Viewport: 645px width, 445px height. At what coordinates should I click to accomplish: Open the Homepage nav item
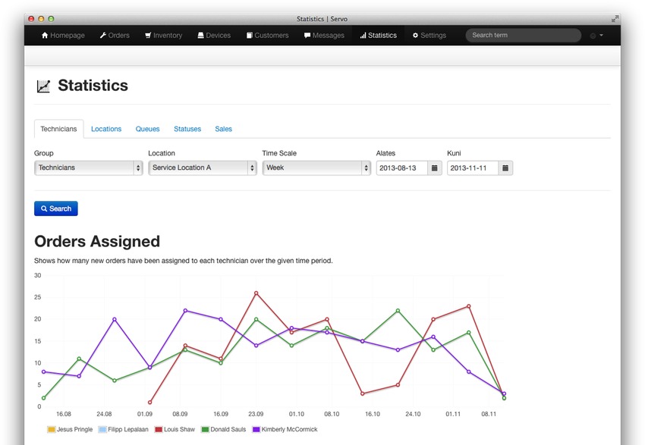pyautogui.click(x=63, y=36)
